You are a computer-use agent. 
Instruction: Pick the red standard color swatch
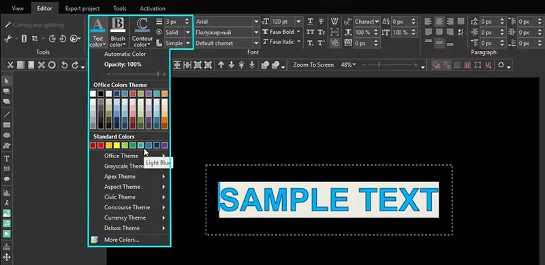(101, 145)
